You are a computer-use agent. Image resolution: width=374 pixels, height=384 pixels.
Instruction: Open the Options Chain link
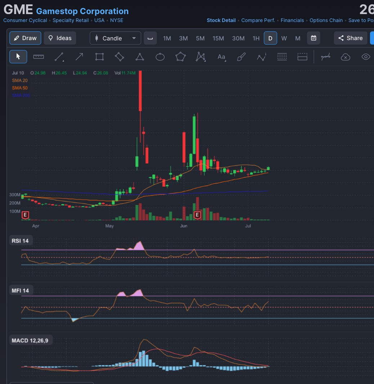pyautogui.click(x=326, y=20)
